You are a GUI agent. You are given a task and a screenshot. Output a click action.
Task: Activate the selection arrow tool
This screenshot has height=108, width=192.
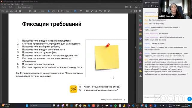coord(49,11)
